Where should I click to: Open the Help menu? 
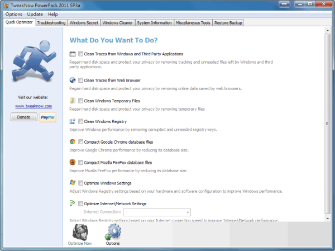pyautogui.click(x=53, y=15)
